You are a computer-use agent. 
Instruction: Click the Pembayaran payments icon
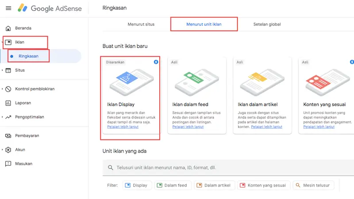[8, 136]
